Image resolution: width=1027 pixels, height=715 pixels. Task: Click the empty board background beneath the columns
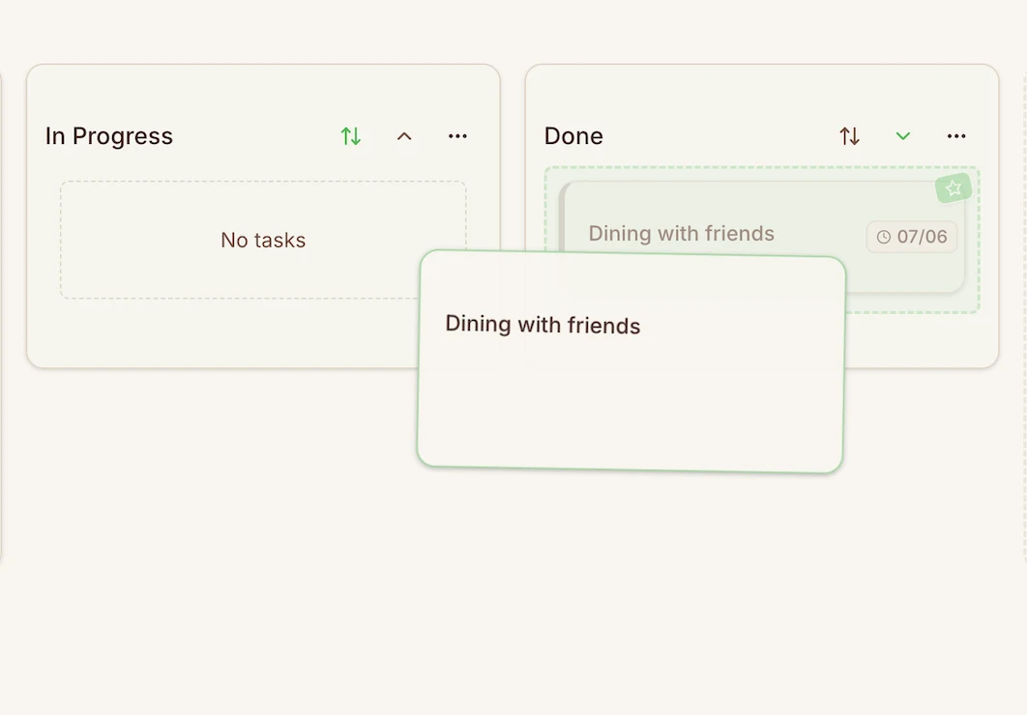pos(513,599)
